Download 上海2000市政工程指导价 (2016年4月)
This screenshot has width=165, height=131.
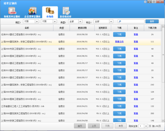click(x=119, y=92)
